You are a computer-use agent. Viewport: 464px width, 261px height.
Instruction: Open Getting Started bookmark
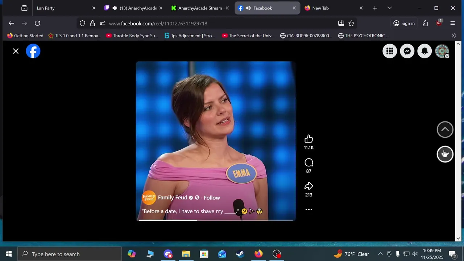click(x=25, y=36)
